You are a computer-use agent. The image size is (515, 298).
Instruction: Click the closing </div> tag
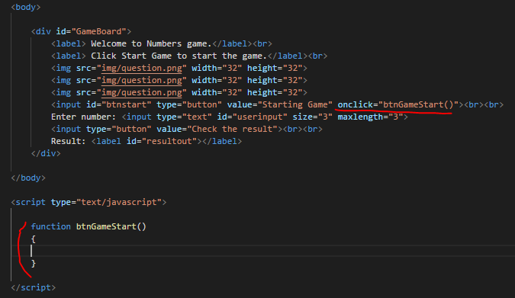[x=46, y=153]
